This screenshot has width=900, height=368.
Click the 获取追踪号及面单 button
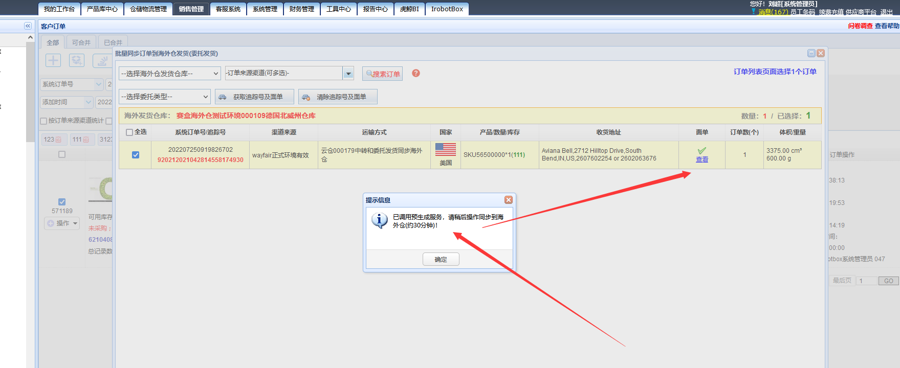click(x=255, y=97)
